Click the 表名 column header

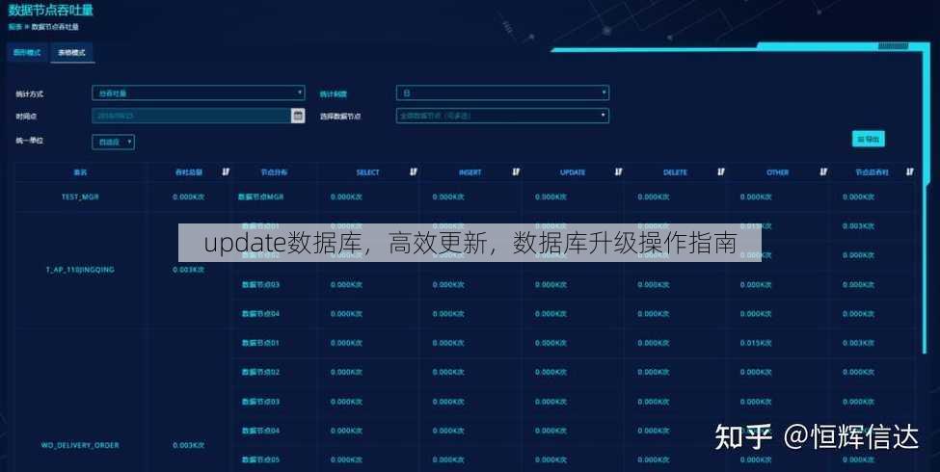pos(80,172)
